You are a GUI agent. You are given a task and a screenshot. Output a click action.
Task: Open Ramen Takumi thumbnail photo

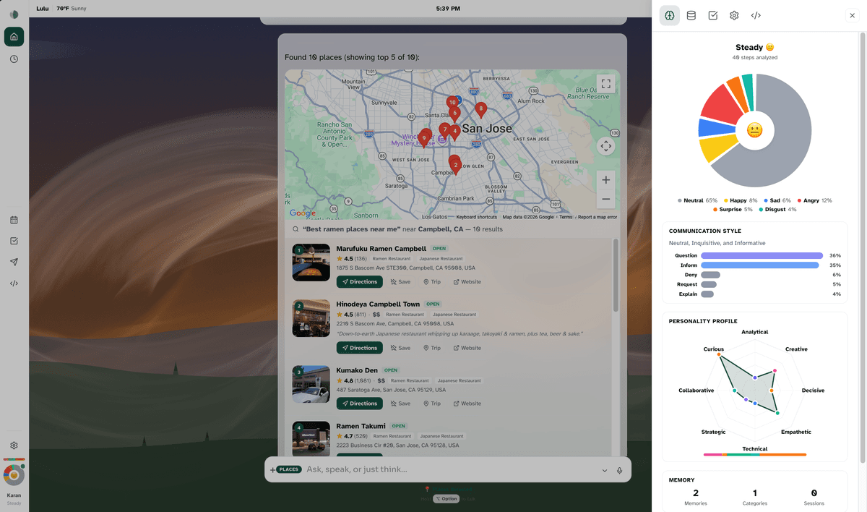(x=311, y=439)
